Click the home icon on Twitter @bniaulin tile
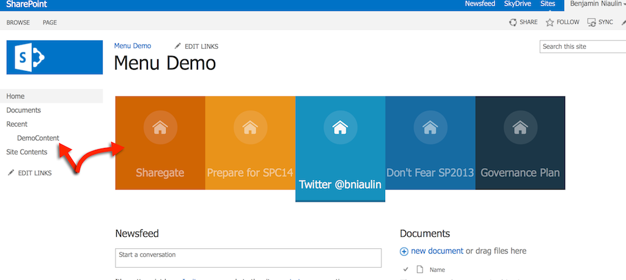This screenshot has height=280, width=626. click(x=340, y=127)
